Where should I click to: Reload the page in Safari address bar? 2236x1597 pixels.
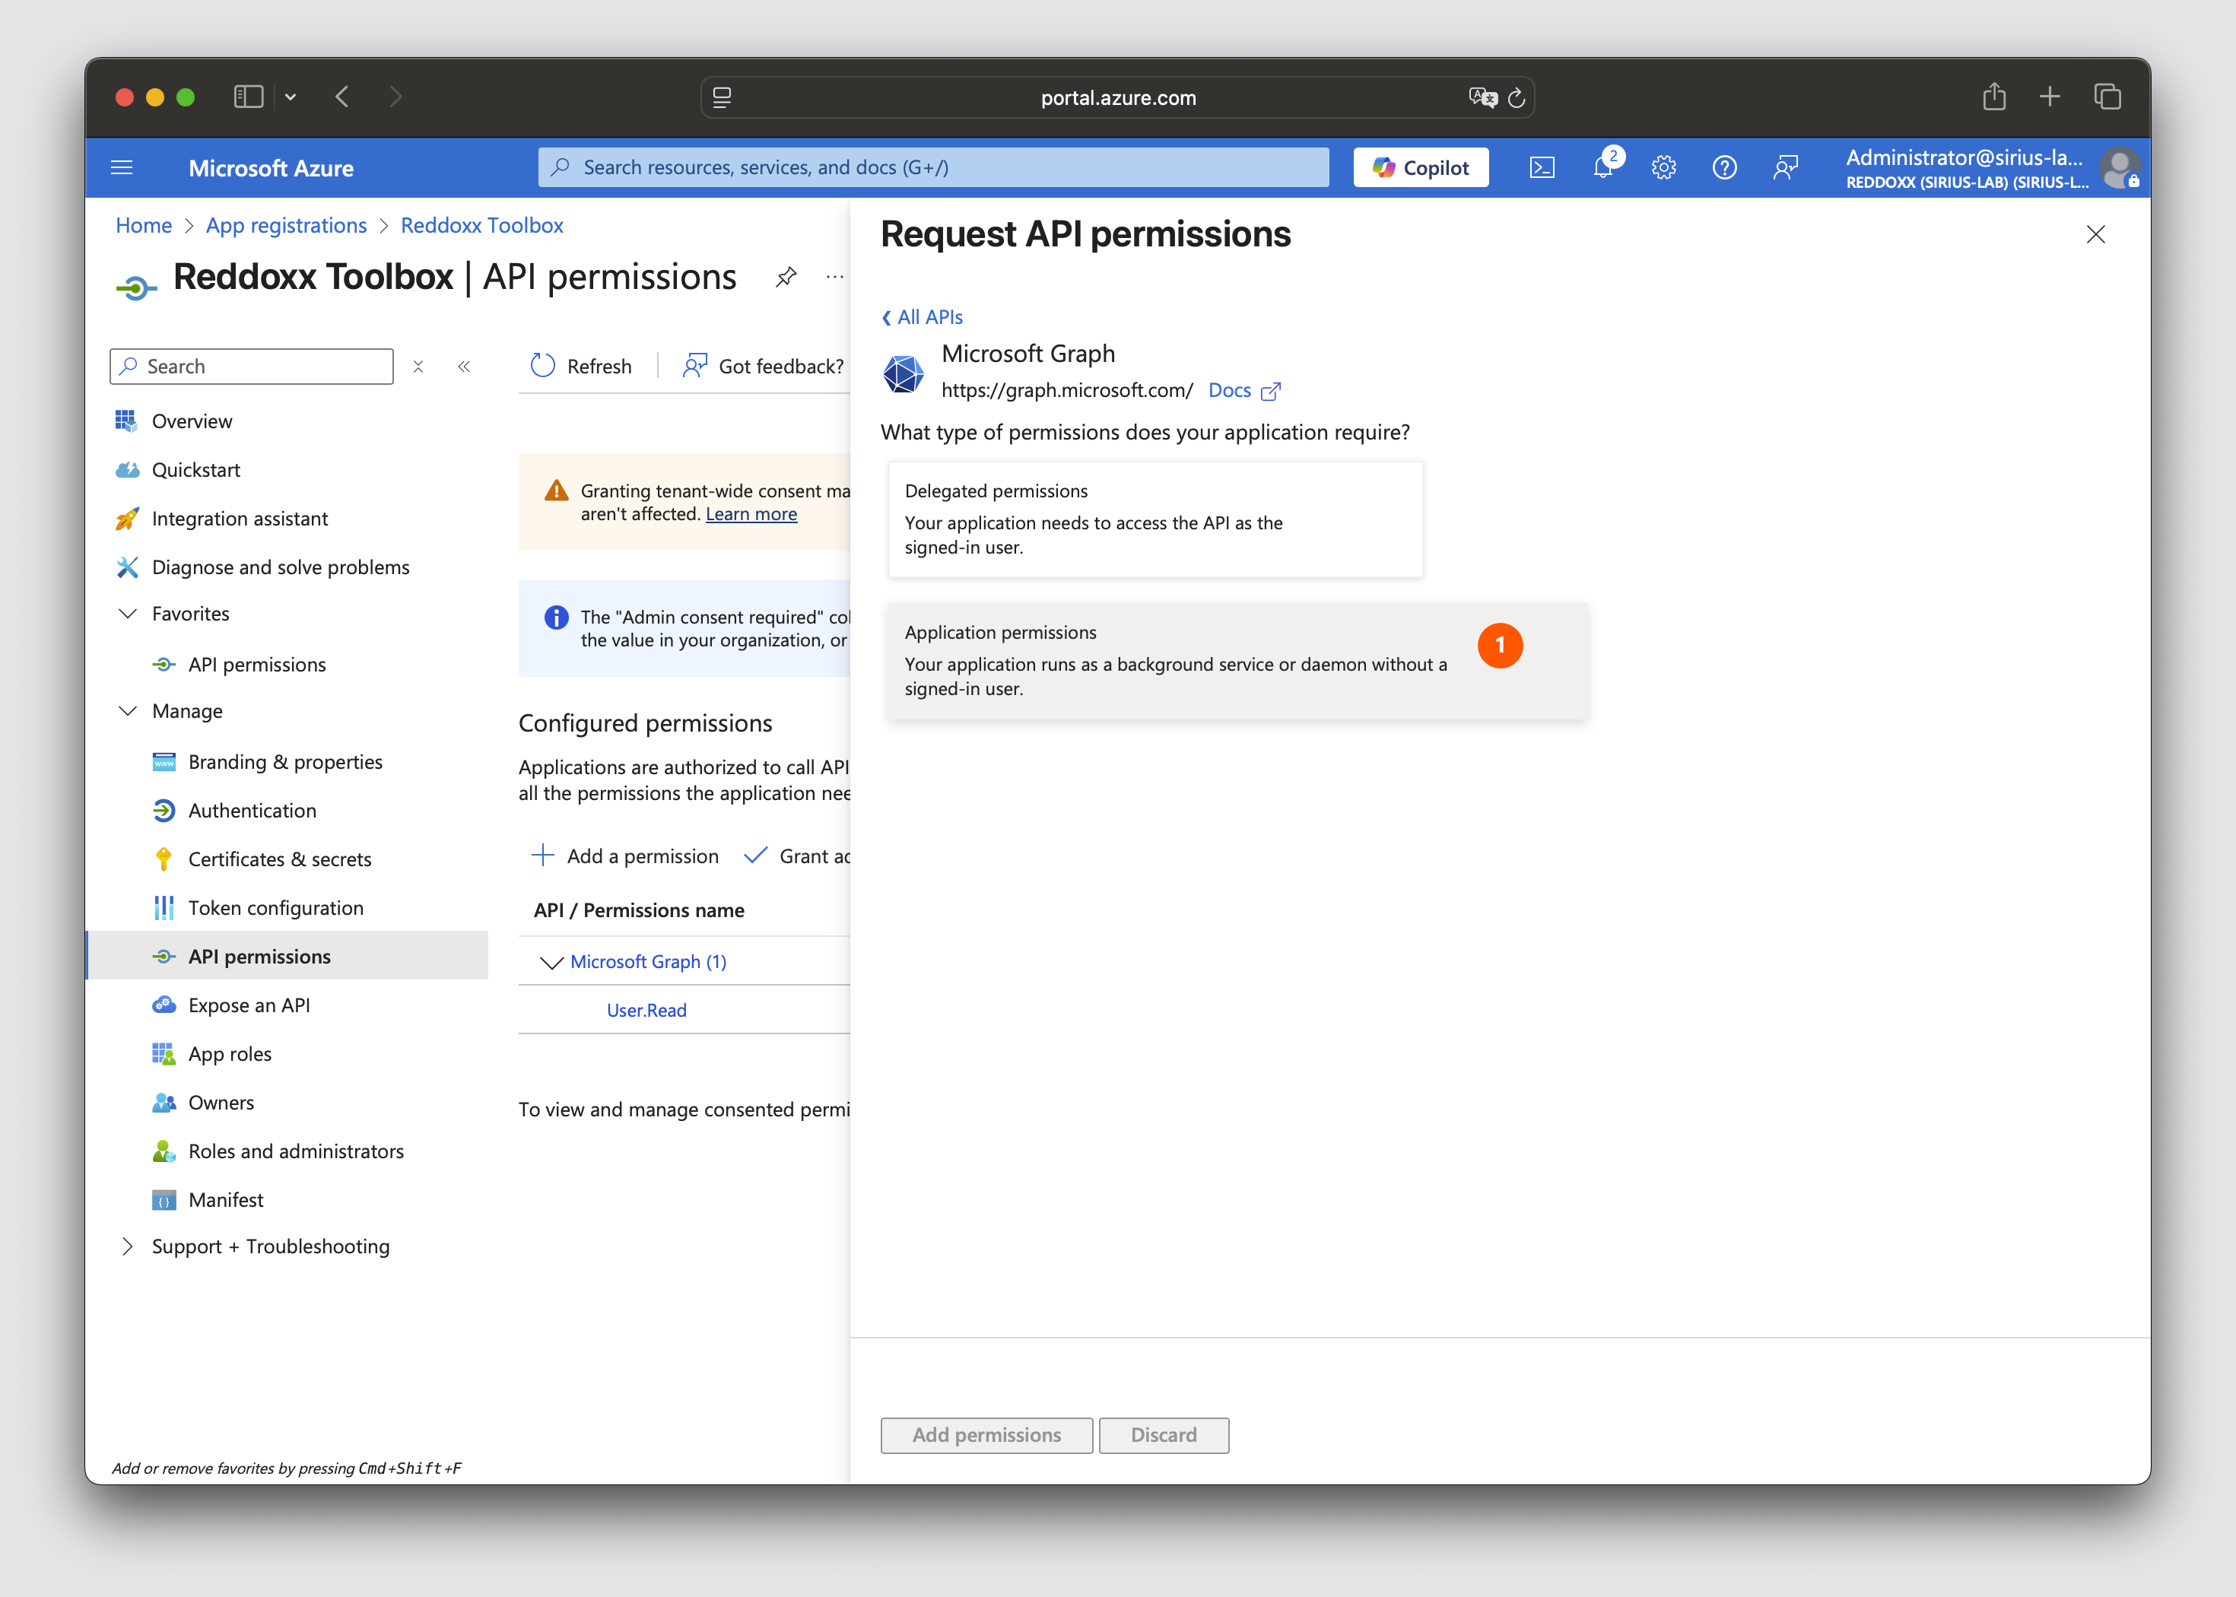pos(1517,97)
